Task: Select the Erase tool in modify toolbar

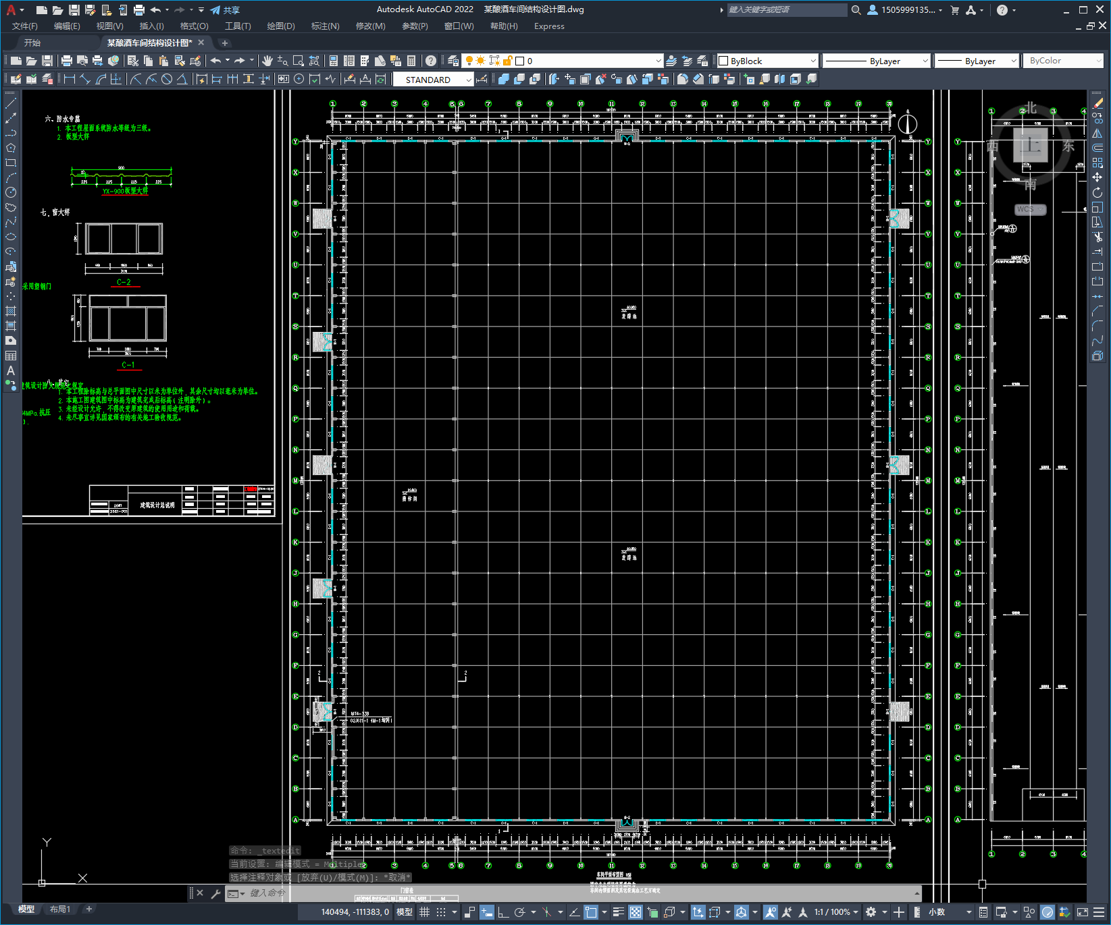Action: (1097, 103)
